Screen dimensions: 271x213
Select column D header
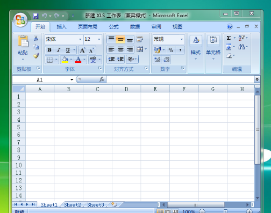coord(126,89)
